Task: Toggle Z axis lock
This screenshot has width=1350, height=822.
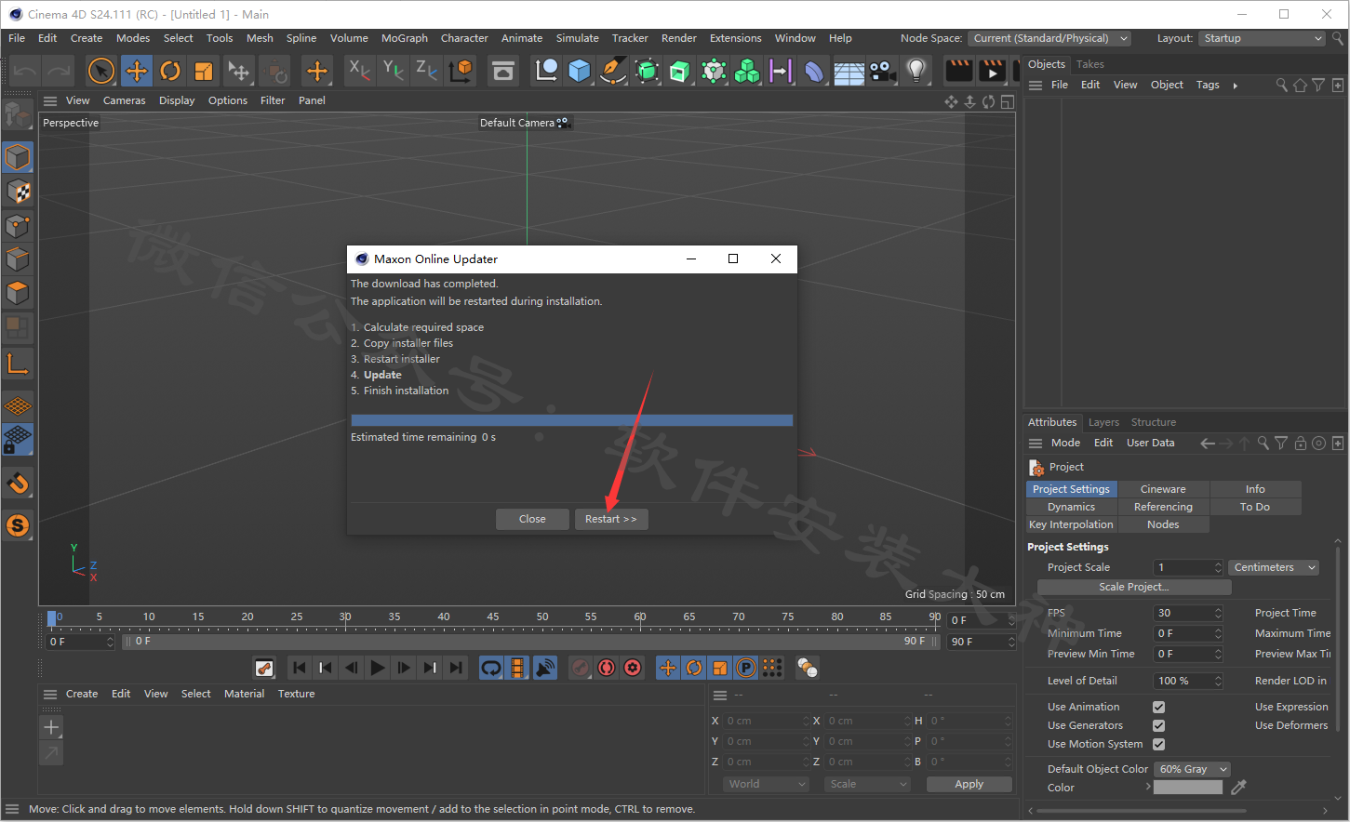Action: [x=426, y=71]
